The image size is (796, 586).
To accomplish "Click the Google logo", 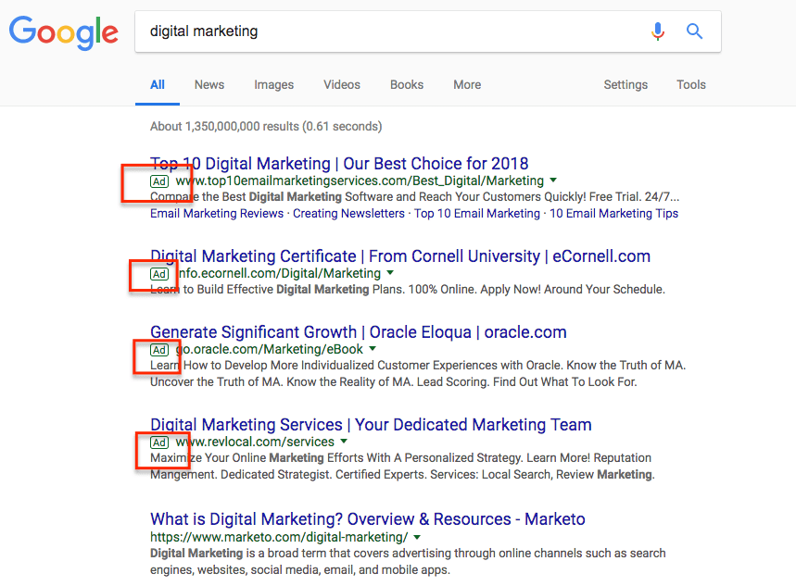I will point(64,32).
